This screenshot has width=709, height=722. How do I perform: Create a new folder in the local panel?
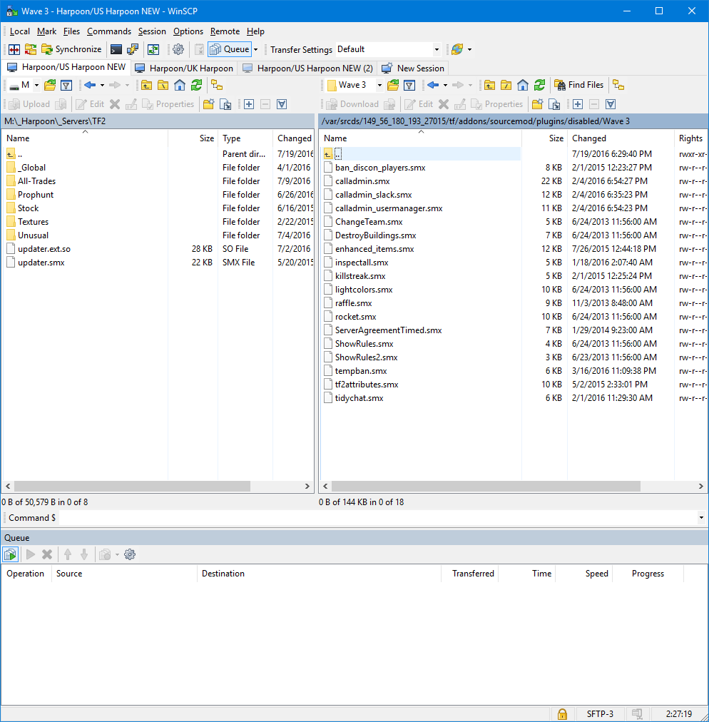tap(208, 105)
